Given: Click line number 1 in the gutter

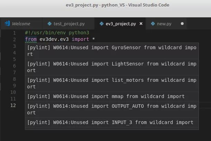Looking at the screenshot, I should [15, 33].
